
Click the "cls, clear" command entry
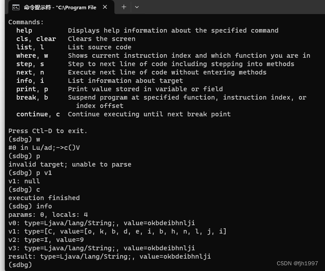[x=36, y=39]
